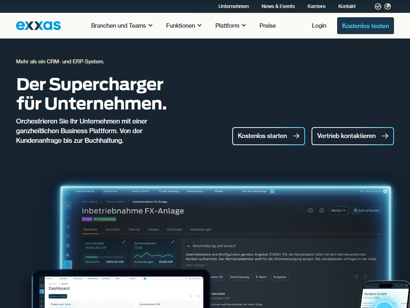The height and width of the screenshot is (308, 410).
Task: Open the status pulse icon in top bar
Action: click(378, 6)
